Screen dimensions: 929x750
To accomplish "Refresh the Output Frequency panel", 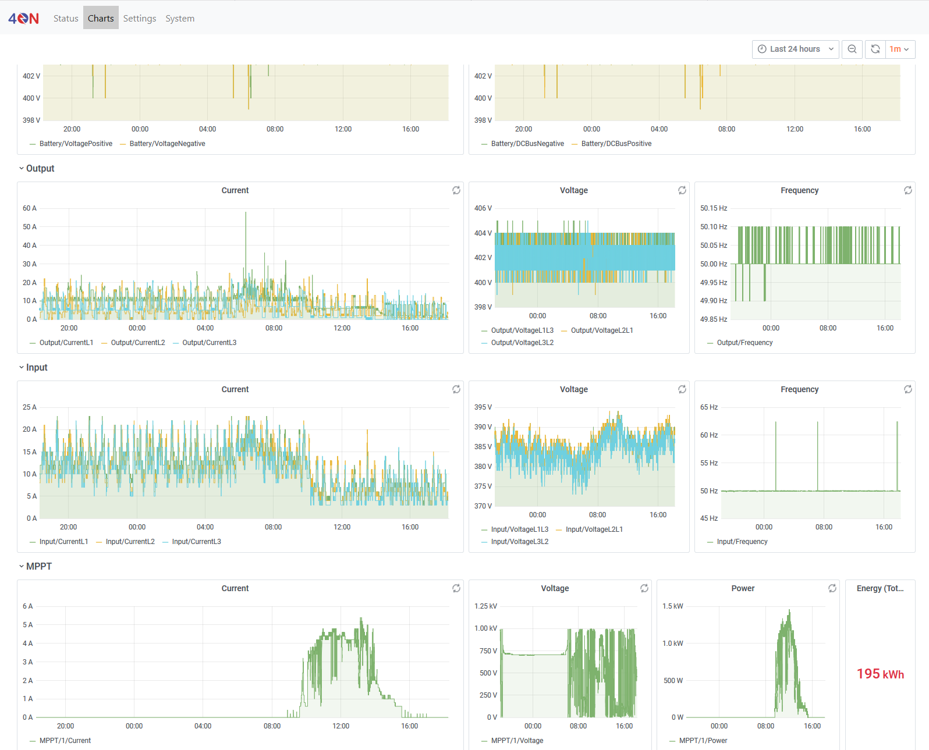I will [908, 190].
